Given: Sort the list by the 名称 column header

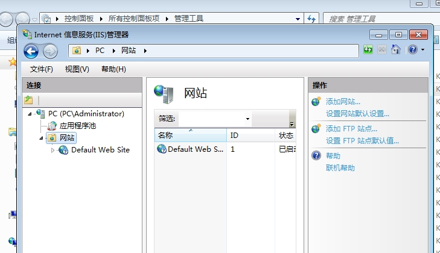Looking at the screenshot, I should click(x=191, y=136).
